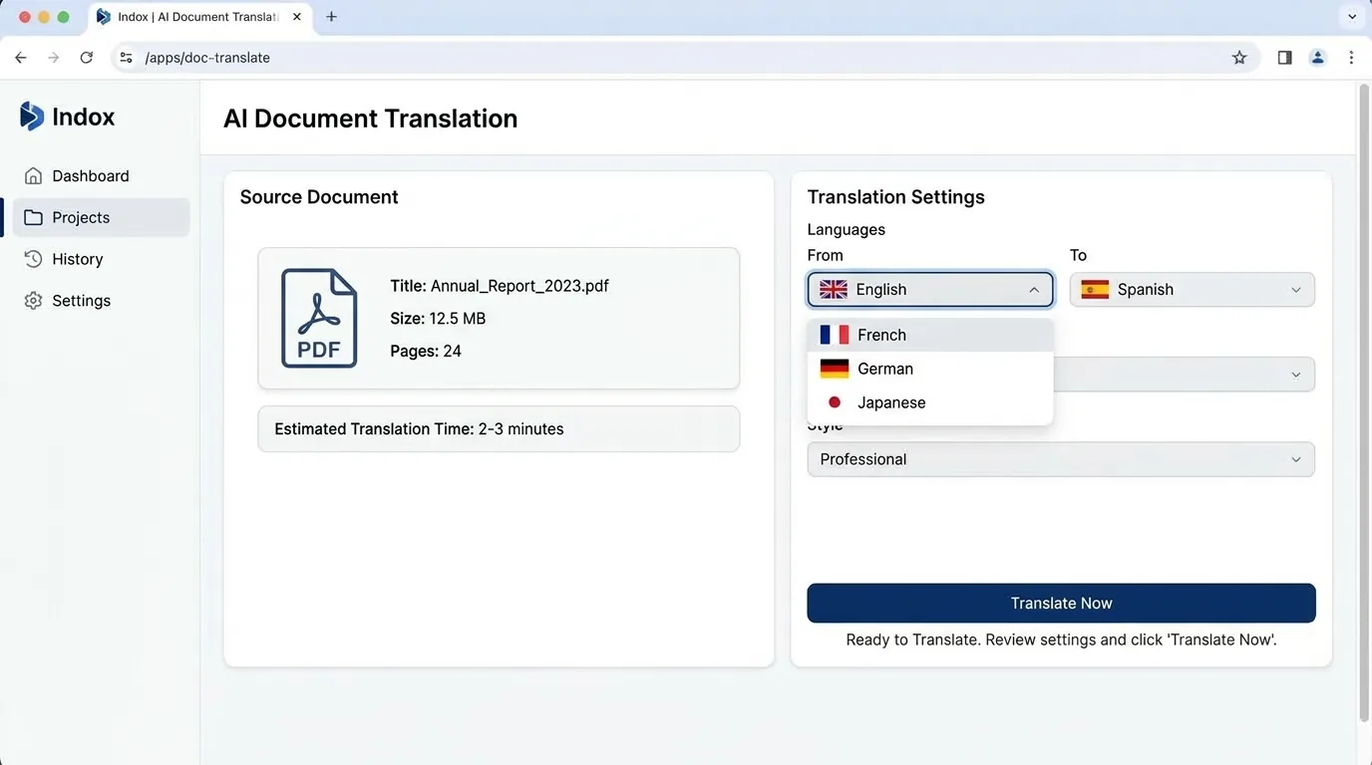Screen dimensions: 1372x765
Task: Reload the page
Action: pos(87,58)
